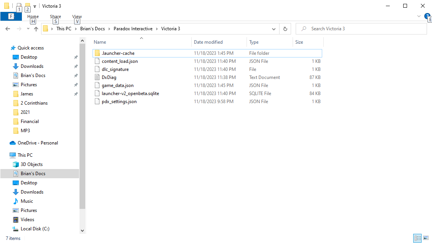432x243 pixels.
Task: Click the Properties icon in the title bar
Action: point(19,6)
